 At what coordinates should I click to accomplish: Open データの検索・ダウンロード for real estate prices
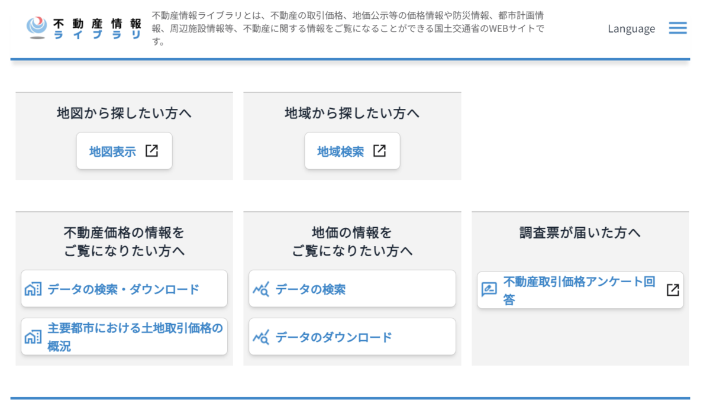point(124,288)
